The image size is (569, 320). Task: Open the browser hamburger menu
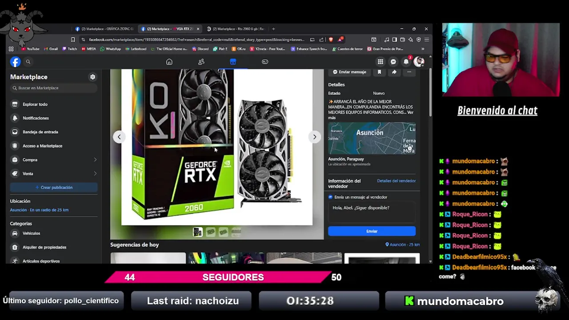coord(426,40)
